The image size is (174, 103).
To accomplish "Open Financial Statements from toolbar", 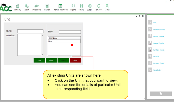I will click(x=60, y=6).
